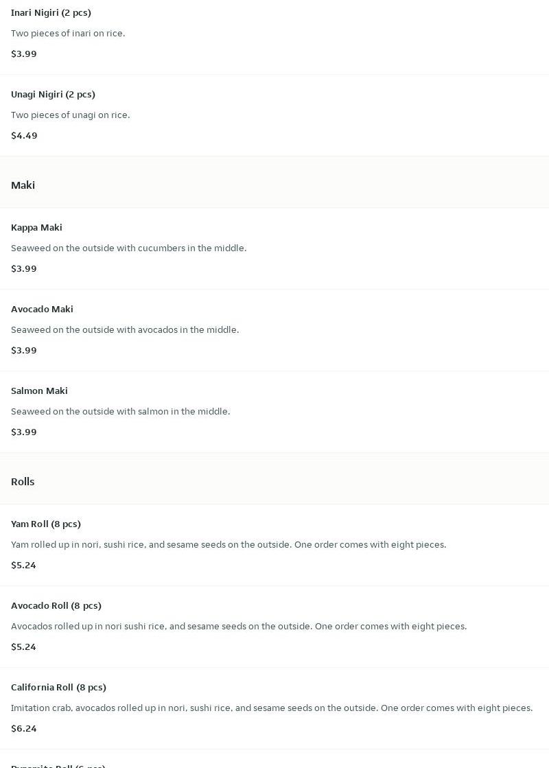Select the Kappa Maki menu item
The height and width of the screenshot is (768, 549).
tap(36, 227)
